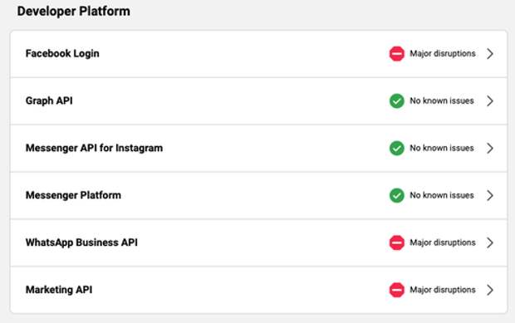Click the red disruption icon for Marketing API
The width and height of the screenshot is (515, 323).
pos(397,290)
